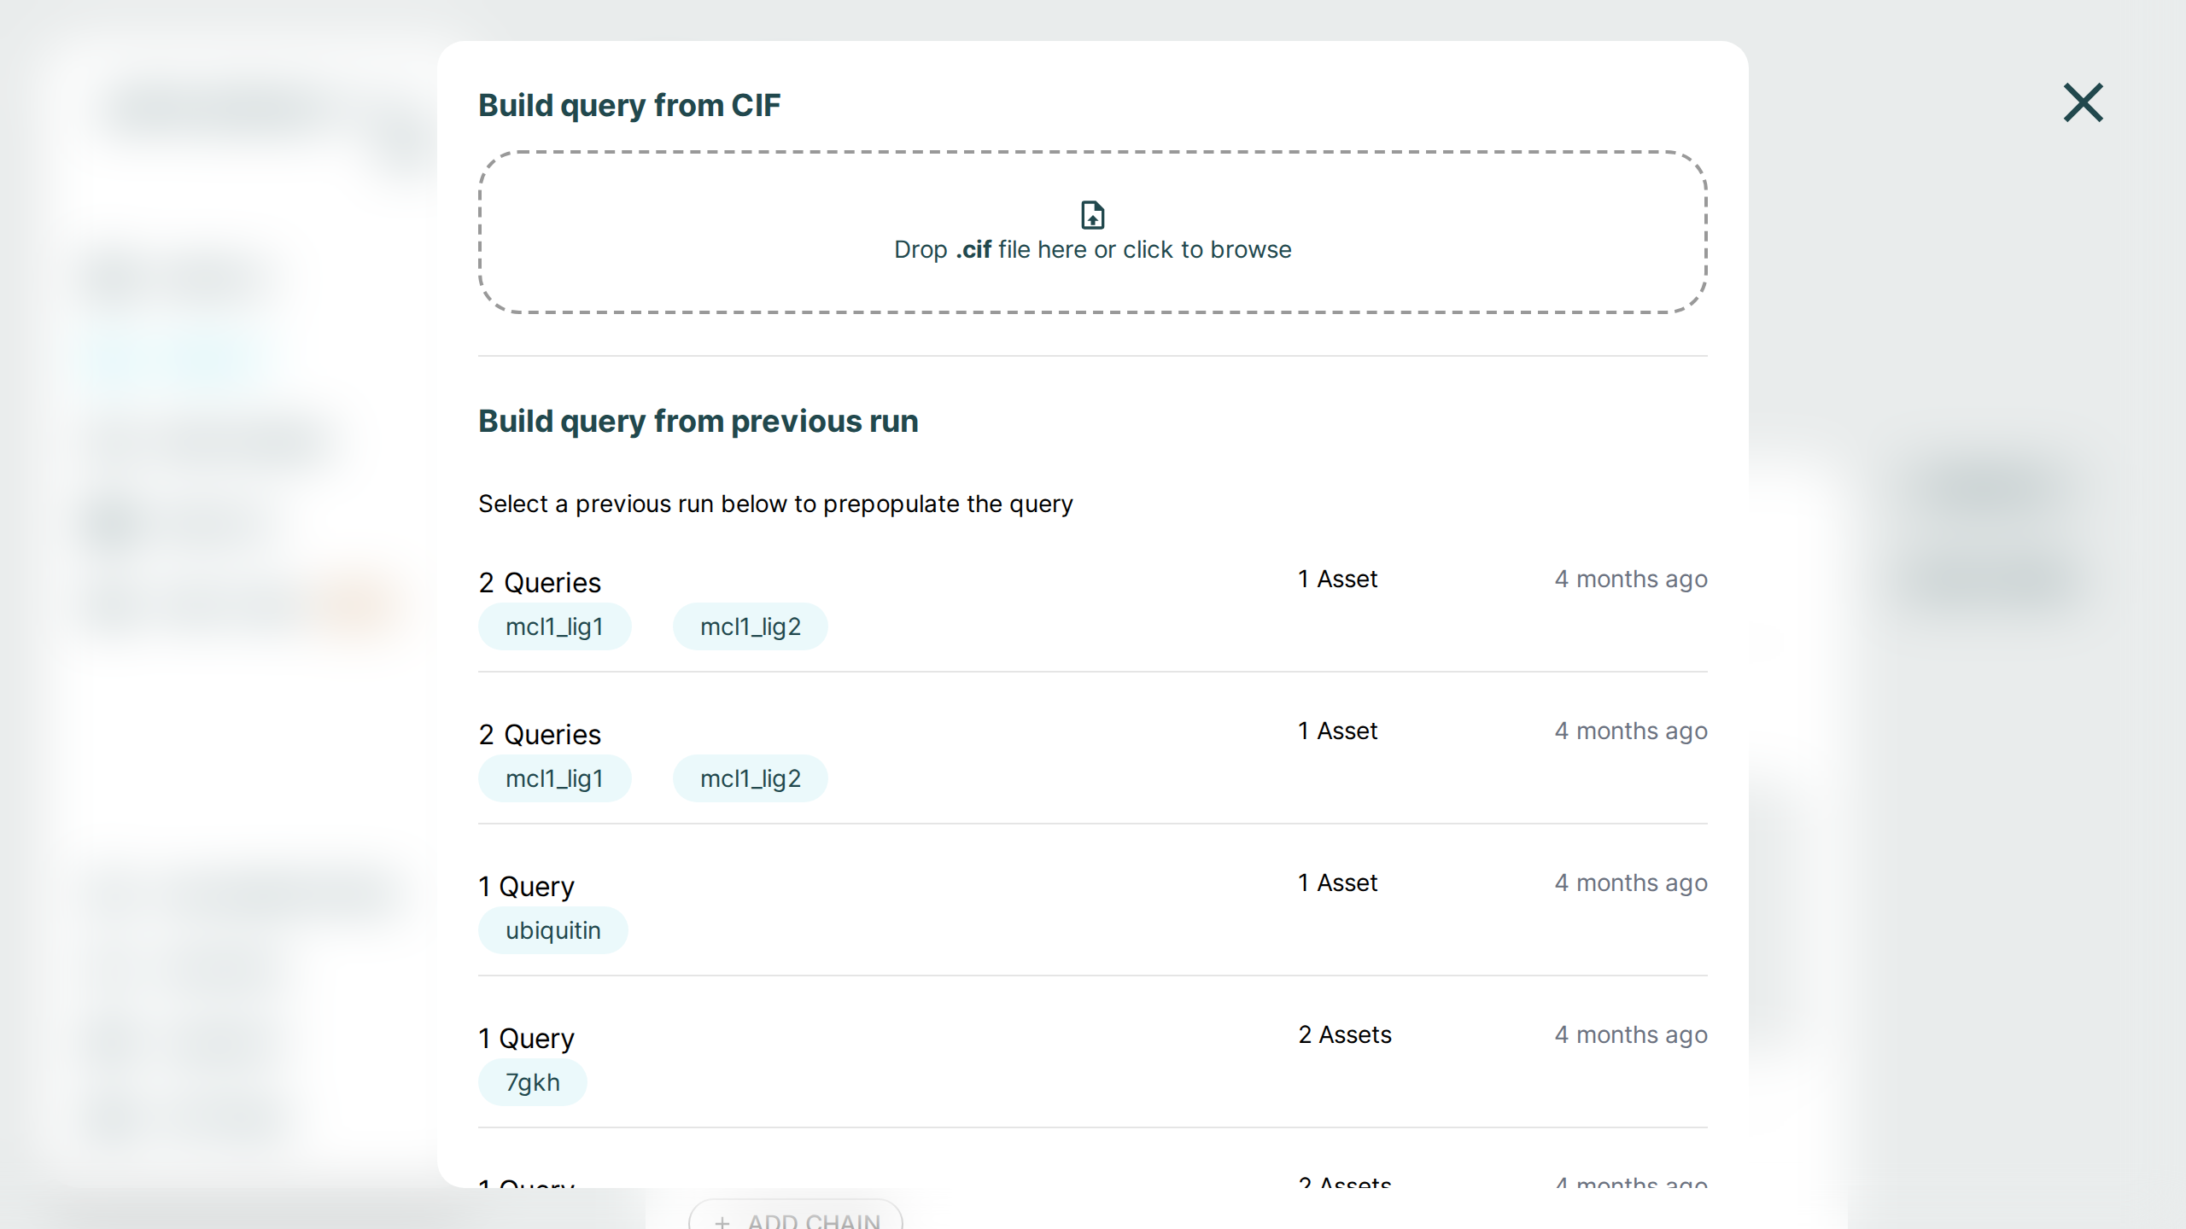Select mcl1_lig2 chip in second run

pos(750,778)
